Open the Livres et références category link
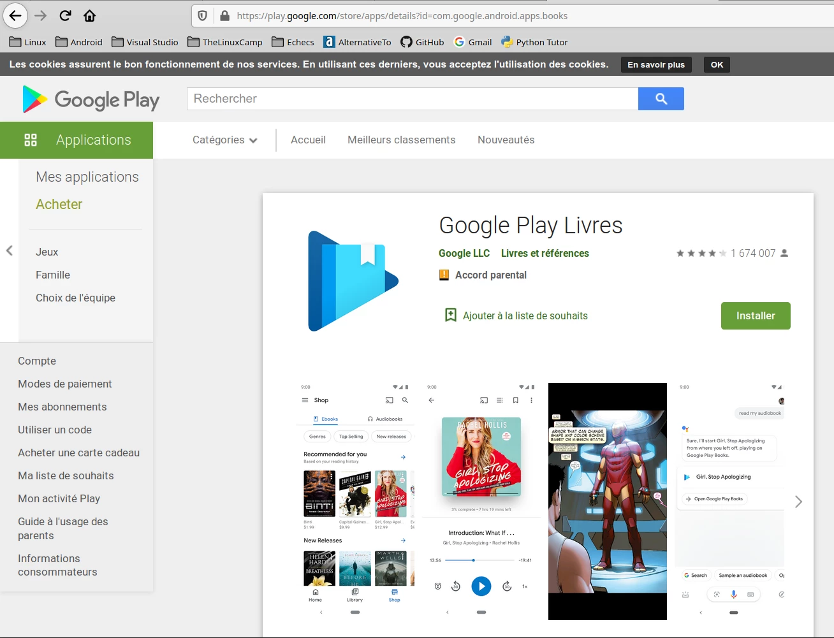 pyautogui.click(x=545, y=253)
